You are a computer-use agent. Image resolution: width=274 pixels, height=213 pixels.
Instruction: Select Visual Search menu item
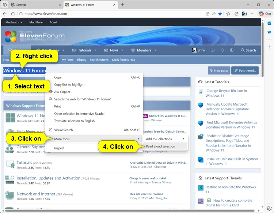pos(94,130)
